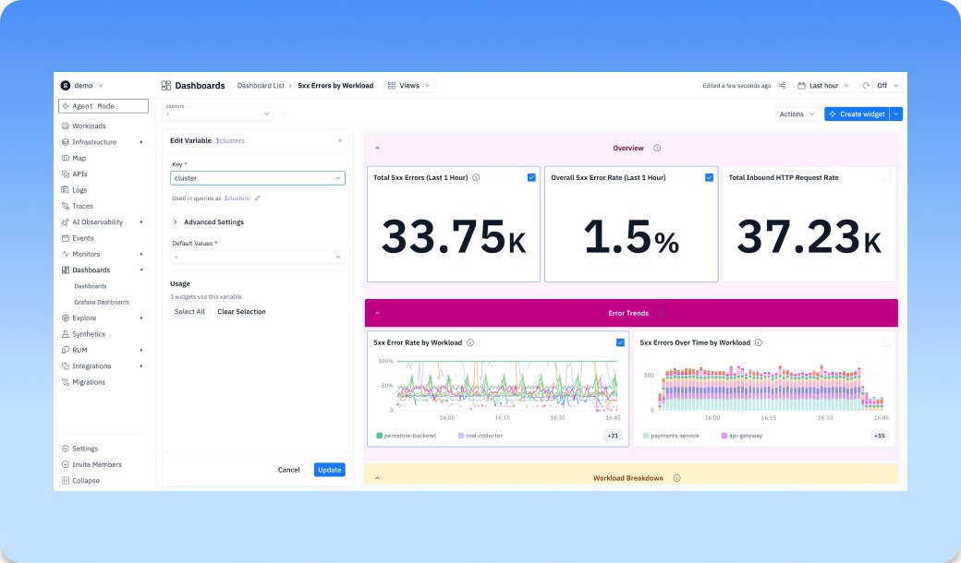Uncheck Overall 5xx Error Rate widget checkbox

(x=709, y=177)
